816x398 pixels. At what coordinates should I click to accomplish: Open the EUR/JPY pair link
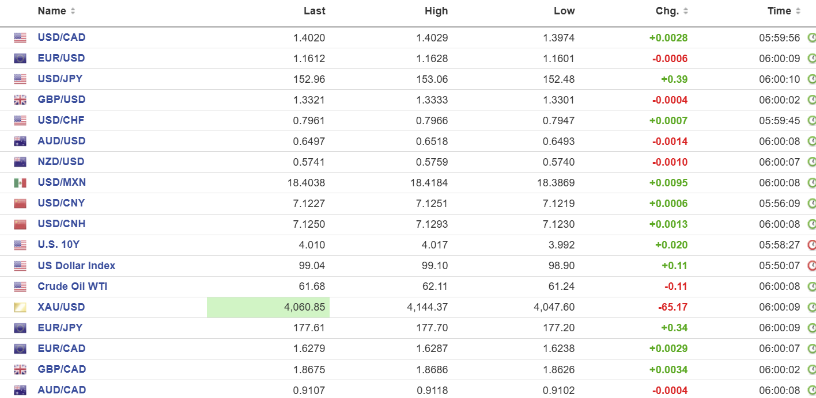(x=60, y=328)
